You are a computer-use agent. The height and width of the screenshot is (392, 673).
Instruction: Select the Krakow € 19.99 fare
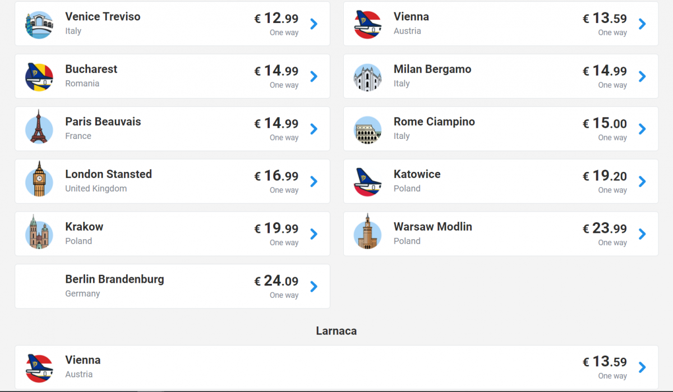tap(276, 228)
